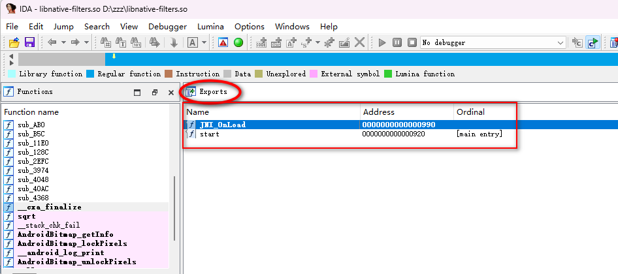Open dropdown after the 's' icon
The width and height of the screenshot is (618, 274).
click(x=317, y=42)
